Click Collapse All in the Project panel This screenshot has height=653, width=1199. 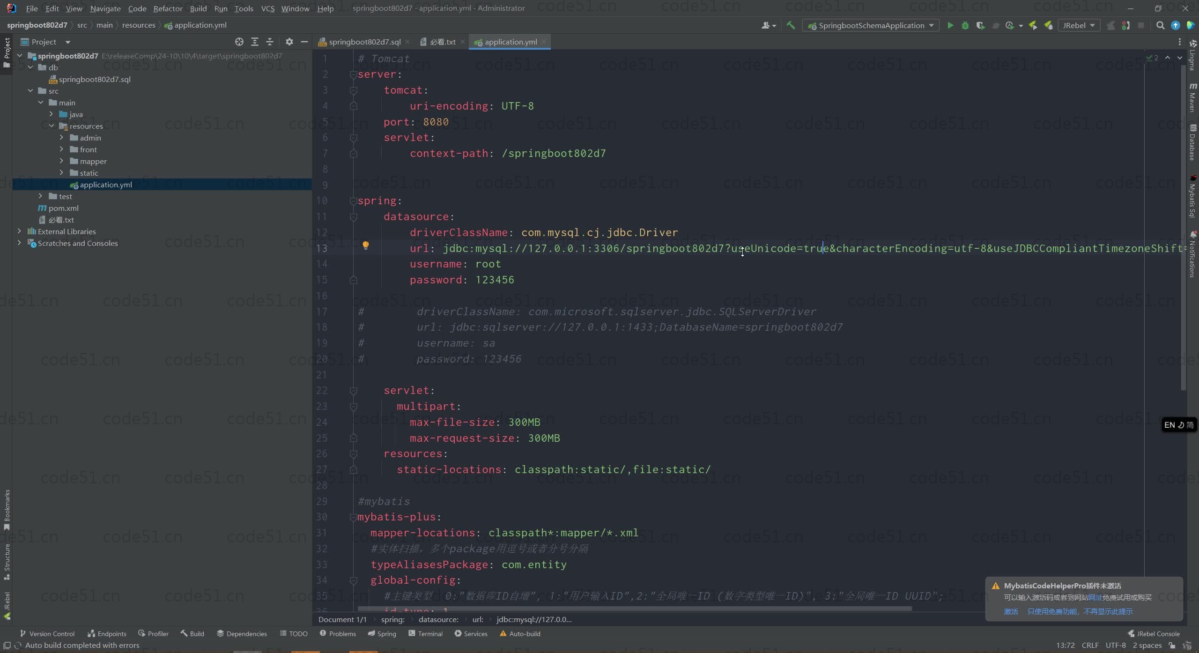(x=270, y=42)
